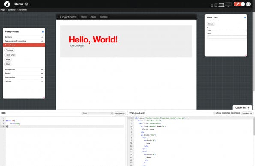255x166 pixels.
Task: Click the Starter project title
Action: [18, 4]
